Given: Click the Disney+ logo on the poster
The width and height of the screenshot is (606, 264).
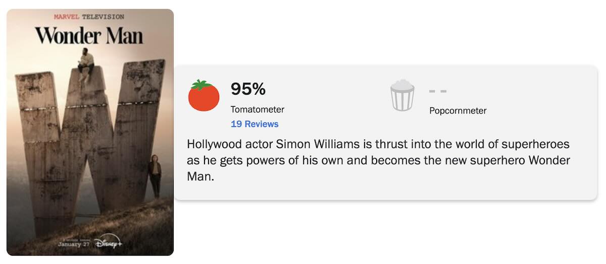Looking at the screenshot, I should pyautogui.click(x=111, y=243).
